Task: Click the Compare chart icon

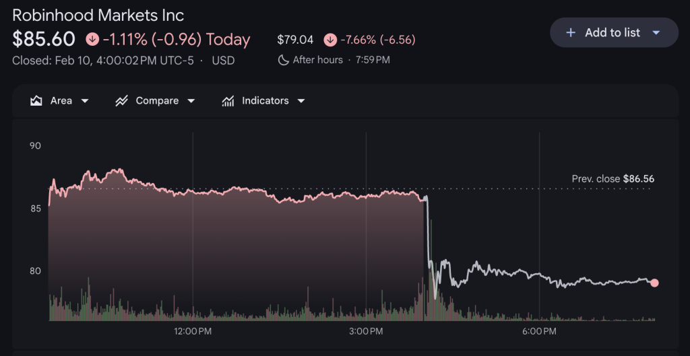Action: pos(121,101)
